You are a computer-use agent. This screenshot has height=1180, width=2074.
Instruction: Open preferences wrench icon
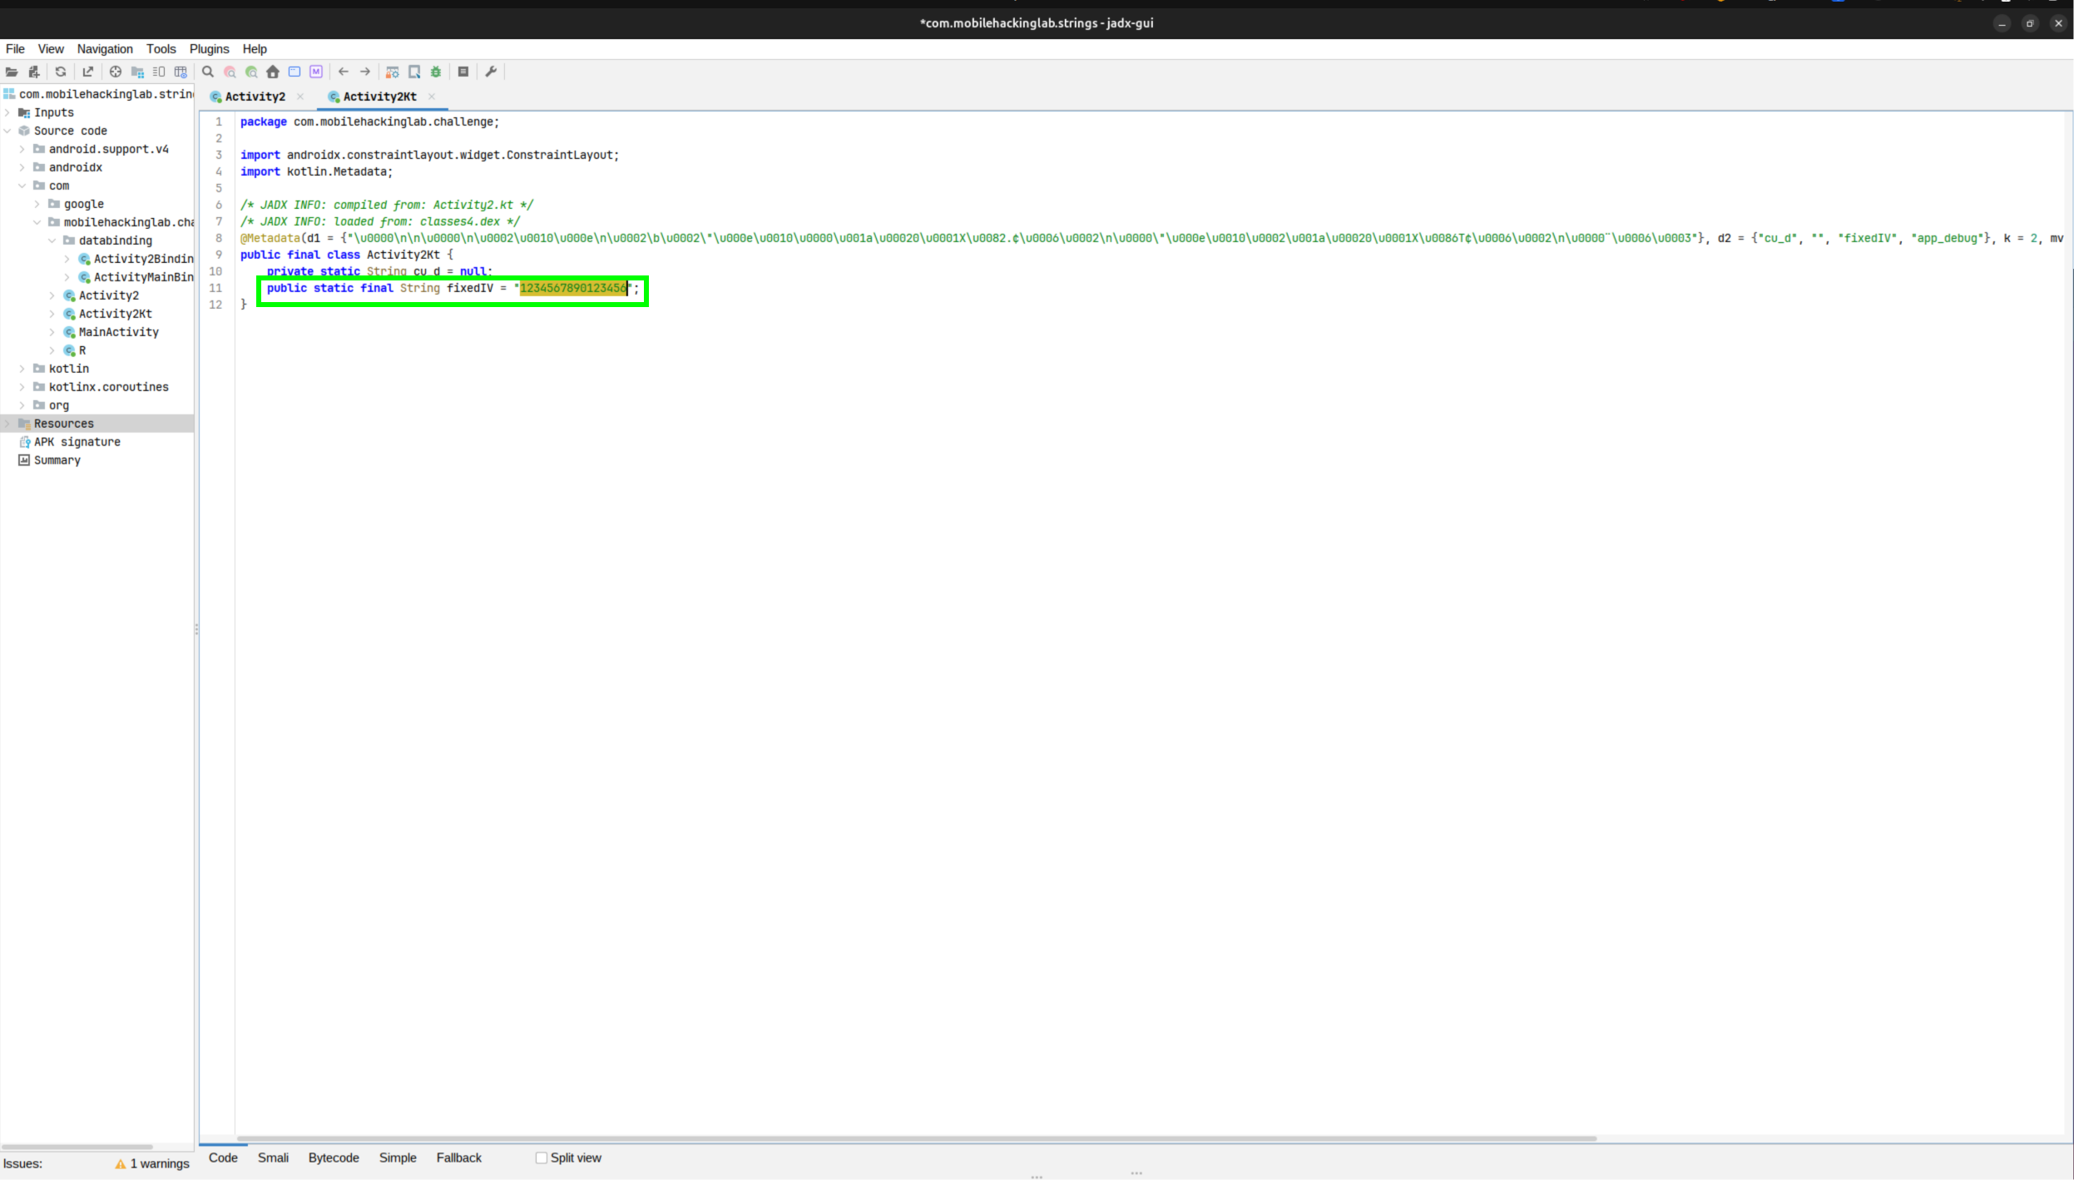[491, 72]
